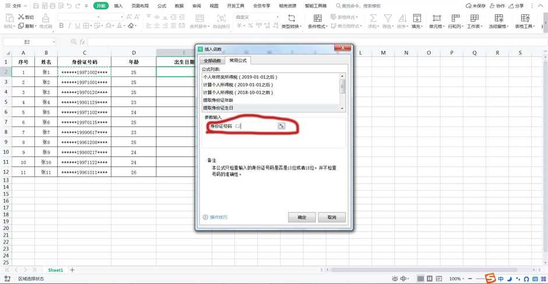Expand the Name Box dropdown showing E2
This screenshot has height=284, width=548.
[x=54, y=42]
